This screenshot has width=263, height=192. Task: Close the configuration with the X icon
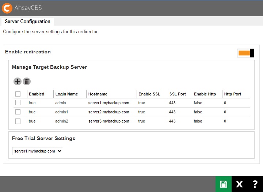pyautogui.click(x=239, y=184)
